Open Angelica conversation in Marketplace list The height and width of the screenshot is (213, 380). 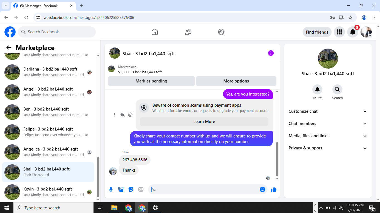tap(48, 152)
